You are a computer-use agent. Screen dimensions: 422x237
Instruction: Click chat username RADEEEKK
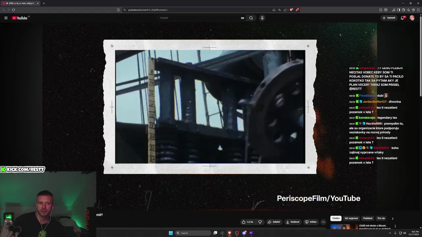pyautogui.click(x=381, y=148)
